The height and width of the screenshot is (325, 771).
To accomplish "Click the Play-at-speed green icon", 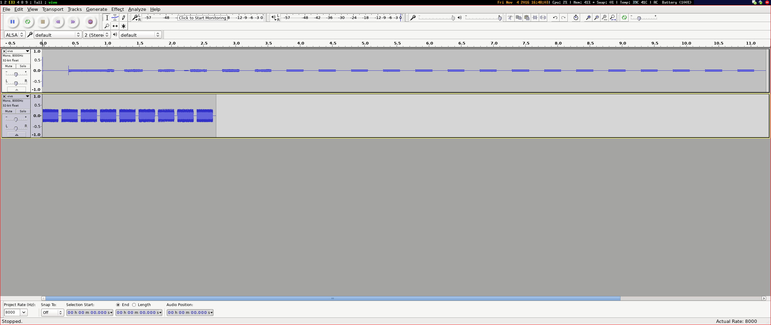I will point(624,18).
